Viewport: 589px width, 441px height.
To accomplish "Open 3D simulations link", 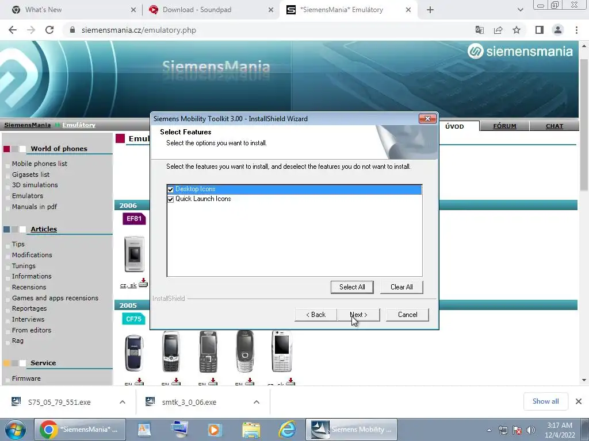I will [x=35, y=185].
